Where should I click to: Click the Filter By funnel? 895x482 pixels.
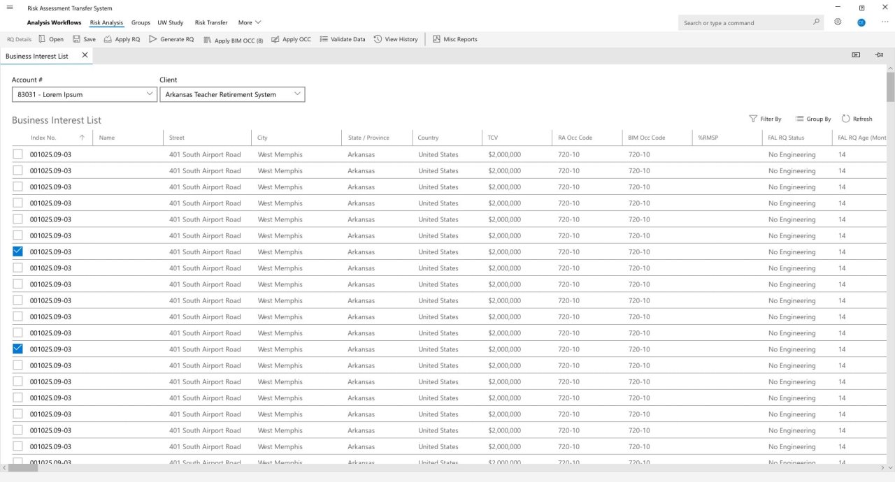(x=753, y=119)
